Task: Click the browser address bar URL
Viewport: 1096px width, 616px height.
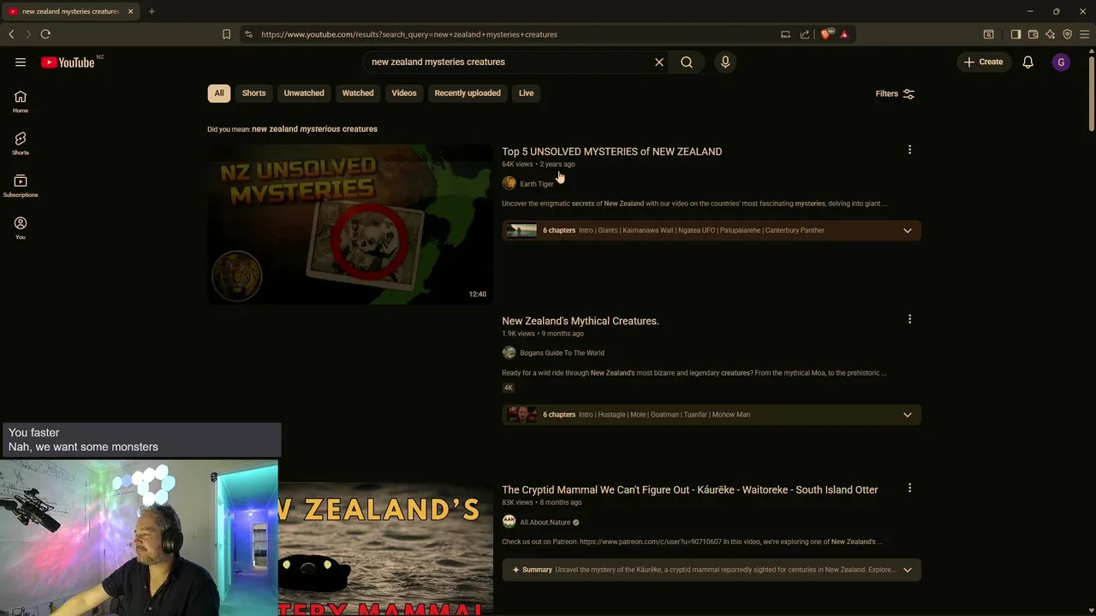Action: pos(409,34)
